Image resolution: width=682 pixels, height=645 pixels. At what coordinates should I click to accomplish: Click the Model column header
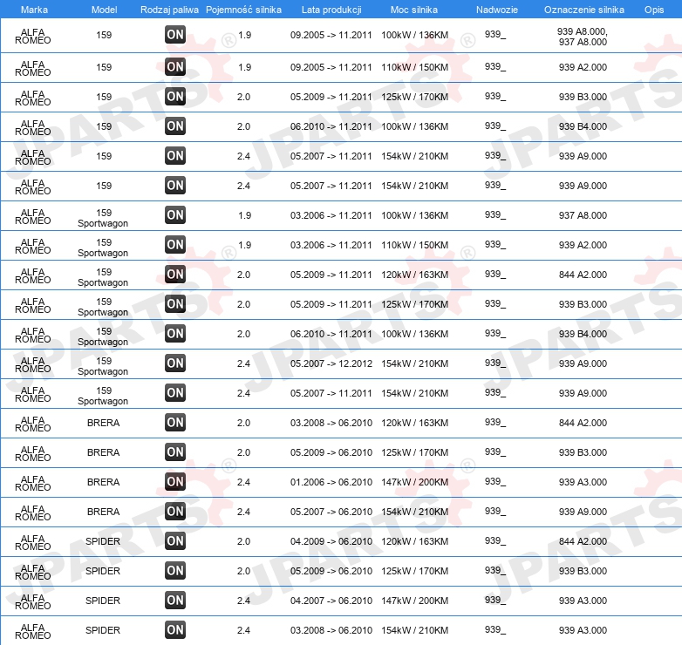(104, 10)
